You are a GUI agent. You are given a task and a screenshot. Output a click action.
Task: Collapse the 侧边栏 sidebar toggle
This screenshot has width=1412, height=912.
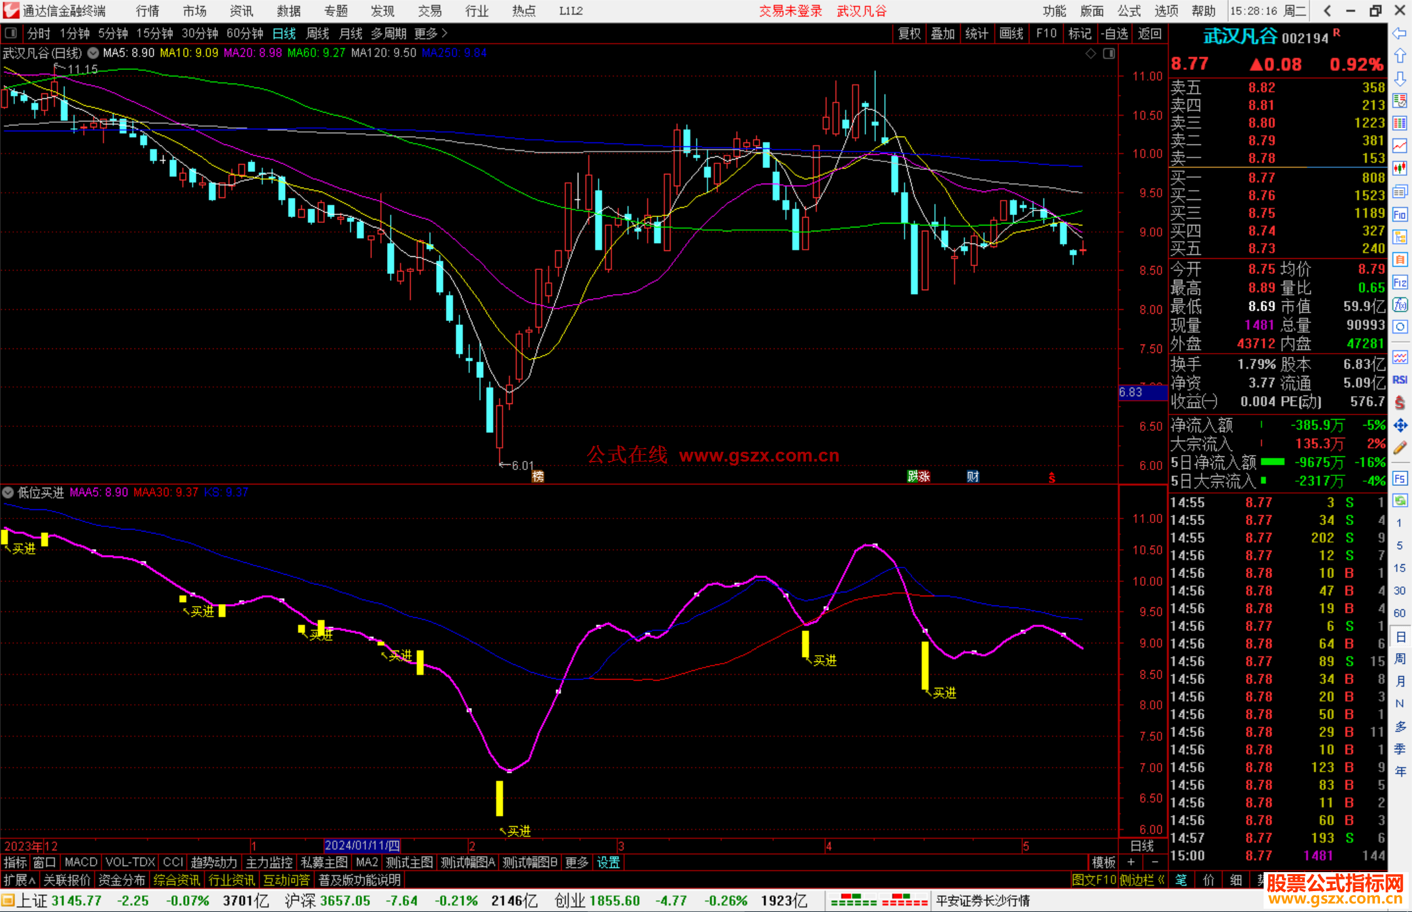(x=1143, y=880)
